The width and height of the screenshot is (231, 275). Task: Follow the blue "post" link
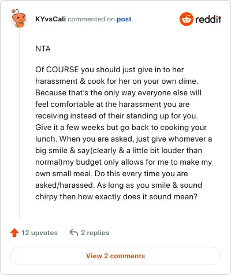(x=124, y=19)
